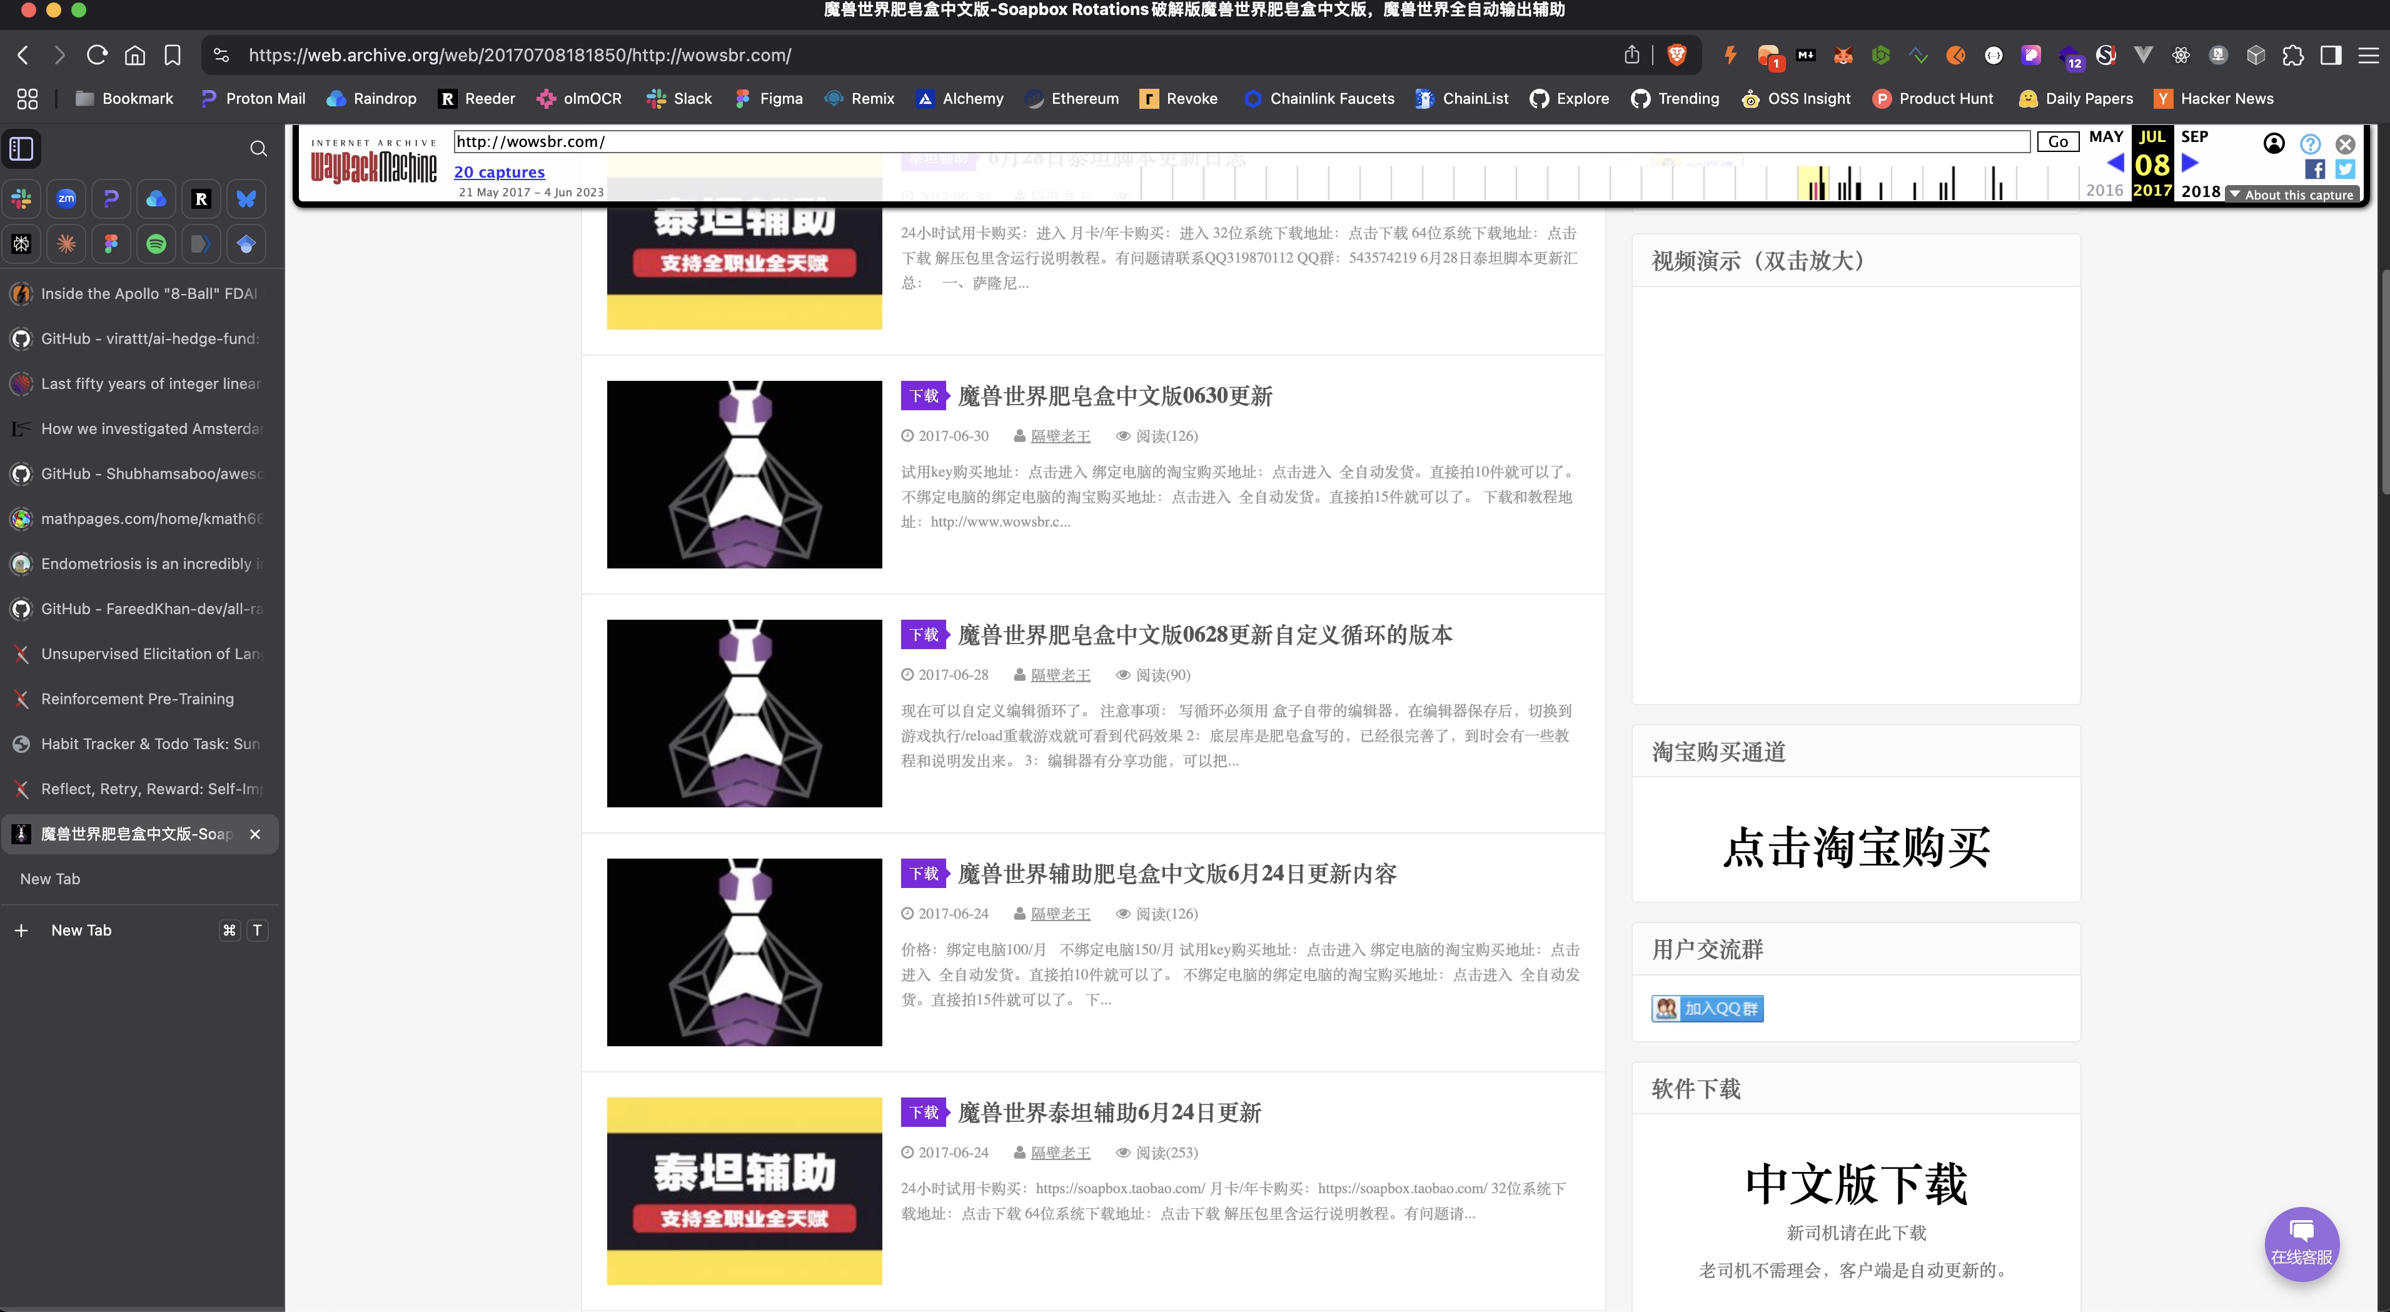
Task: Toggle the vertical tabs panel button
Action: (21, 148)
